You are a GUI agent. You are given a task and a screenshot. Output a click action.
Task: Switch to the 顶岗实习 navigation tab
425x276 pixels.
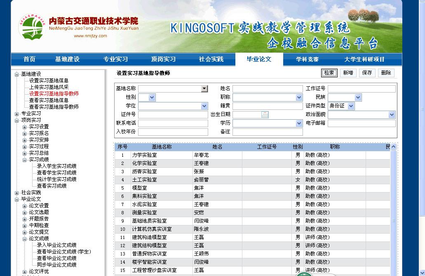[x=163, y=59]
